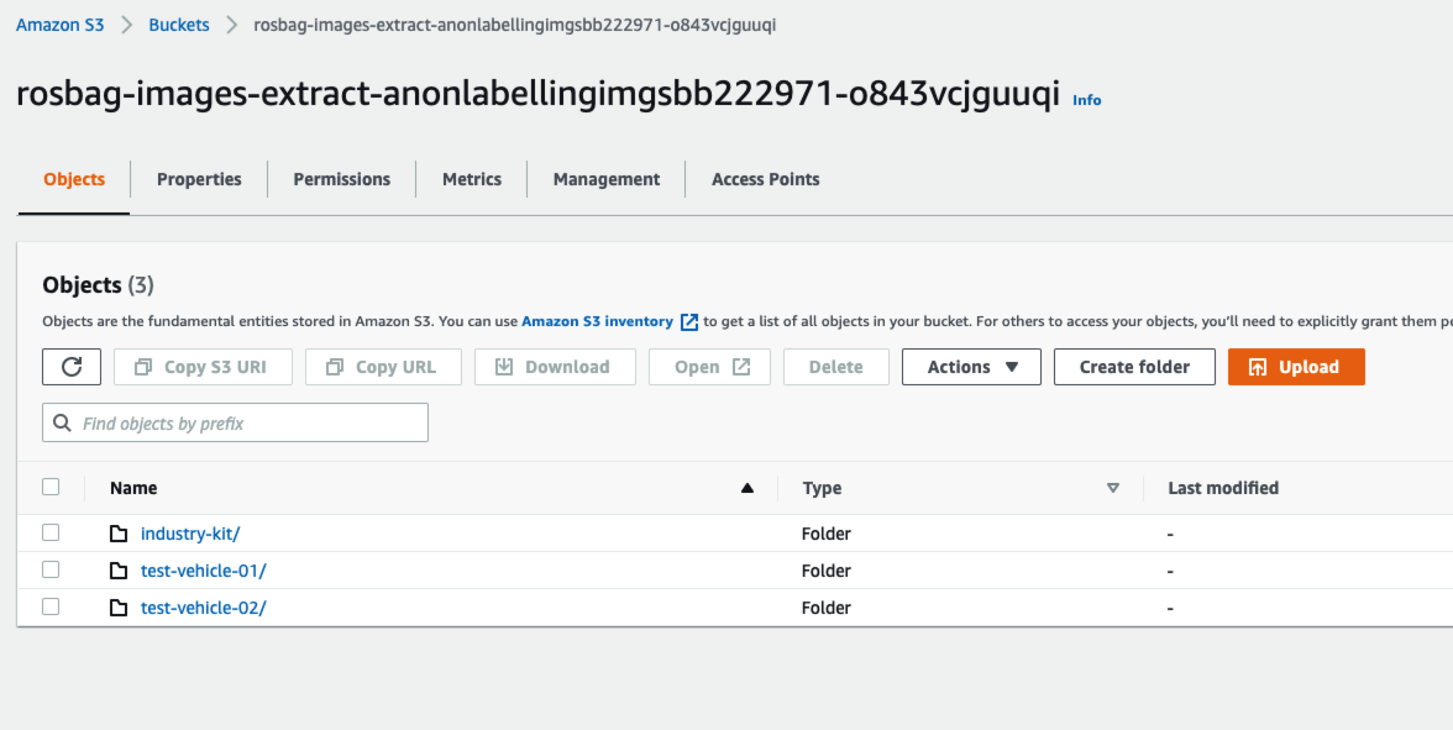Click the Folder type cell for test-vehicle-01/
Screen dimensions: 1453x730
(826, 571)
